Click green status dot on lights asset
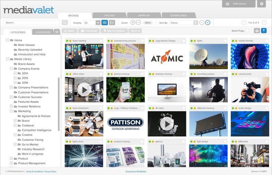The image size is (272, 175). pos(191,41)
